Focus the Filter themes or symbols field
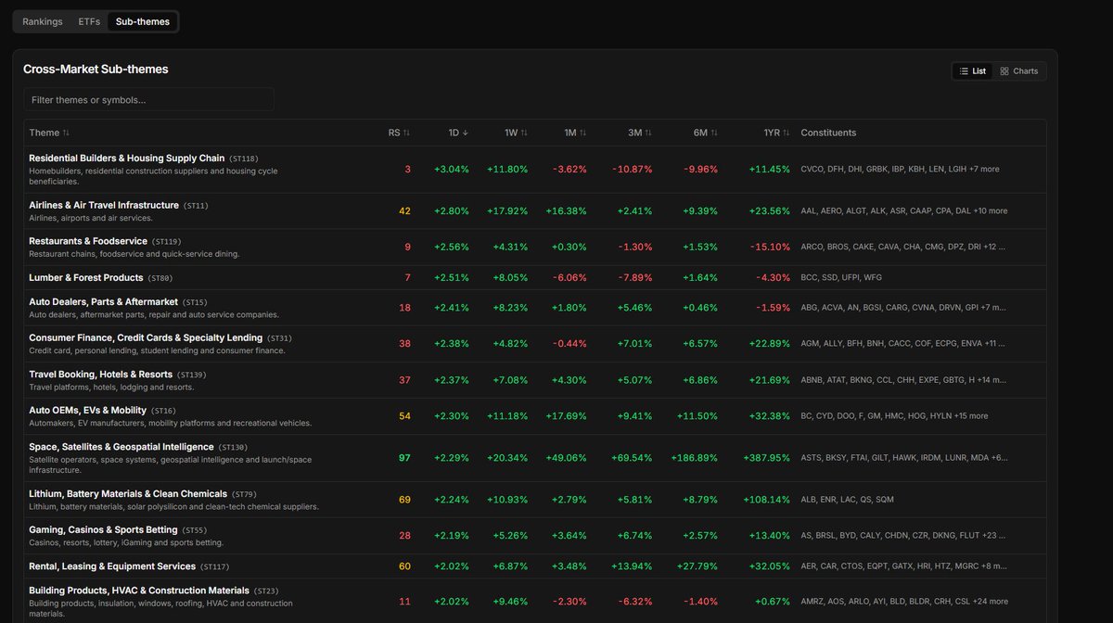Image resolution: width=1113 pixels, height=623 pixels. [148, 99]
